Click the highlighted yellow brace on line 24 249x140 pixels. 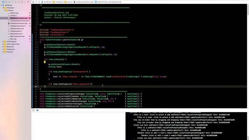click(x=45, y=62)
